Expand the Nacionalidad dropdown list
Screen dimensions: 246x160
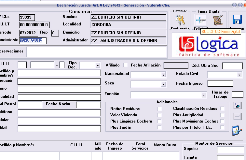click(148, 75)
